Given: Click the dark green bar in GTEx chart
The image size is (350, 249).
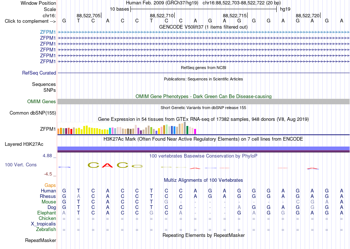Looking at the screenshot, I should pos(188,130).
